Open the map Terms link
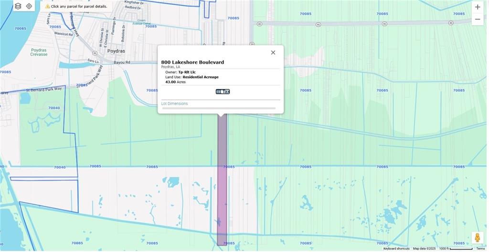This screenshot has width=489, height=252. (x=480, y=249)
